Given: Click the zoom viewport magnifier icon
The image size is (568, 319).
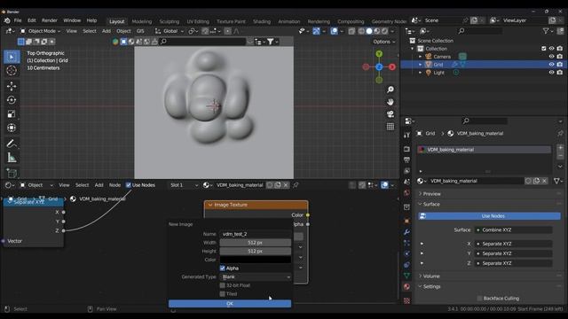Looking at the screenshot, I should click(x=390, y=89).
